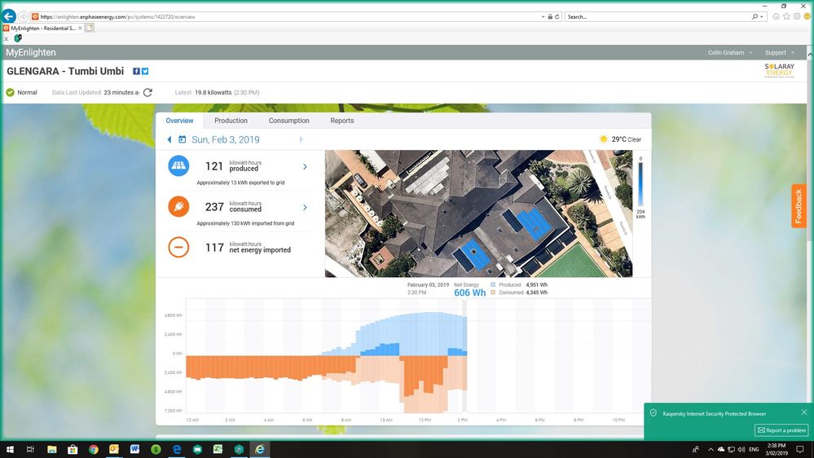Open File Explorer from taskbar

tap(52, 449)
